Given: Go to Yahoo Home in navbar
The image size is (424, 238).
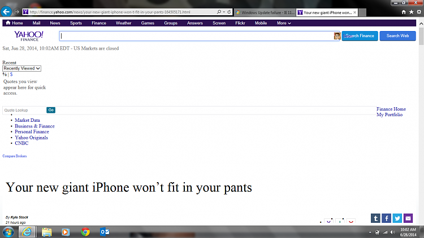Looking at the screenshot, I should point(14,23).
